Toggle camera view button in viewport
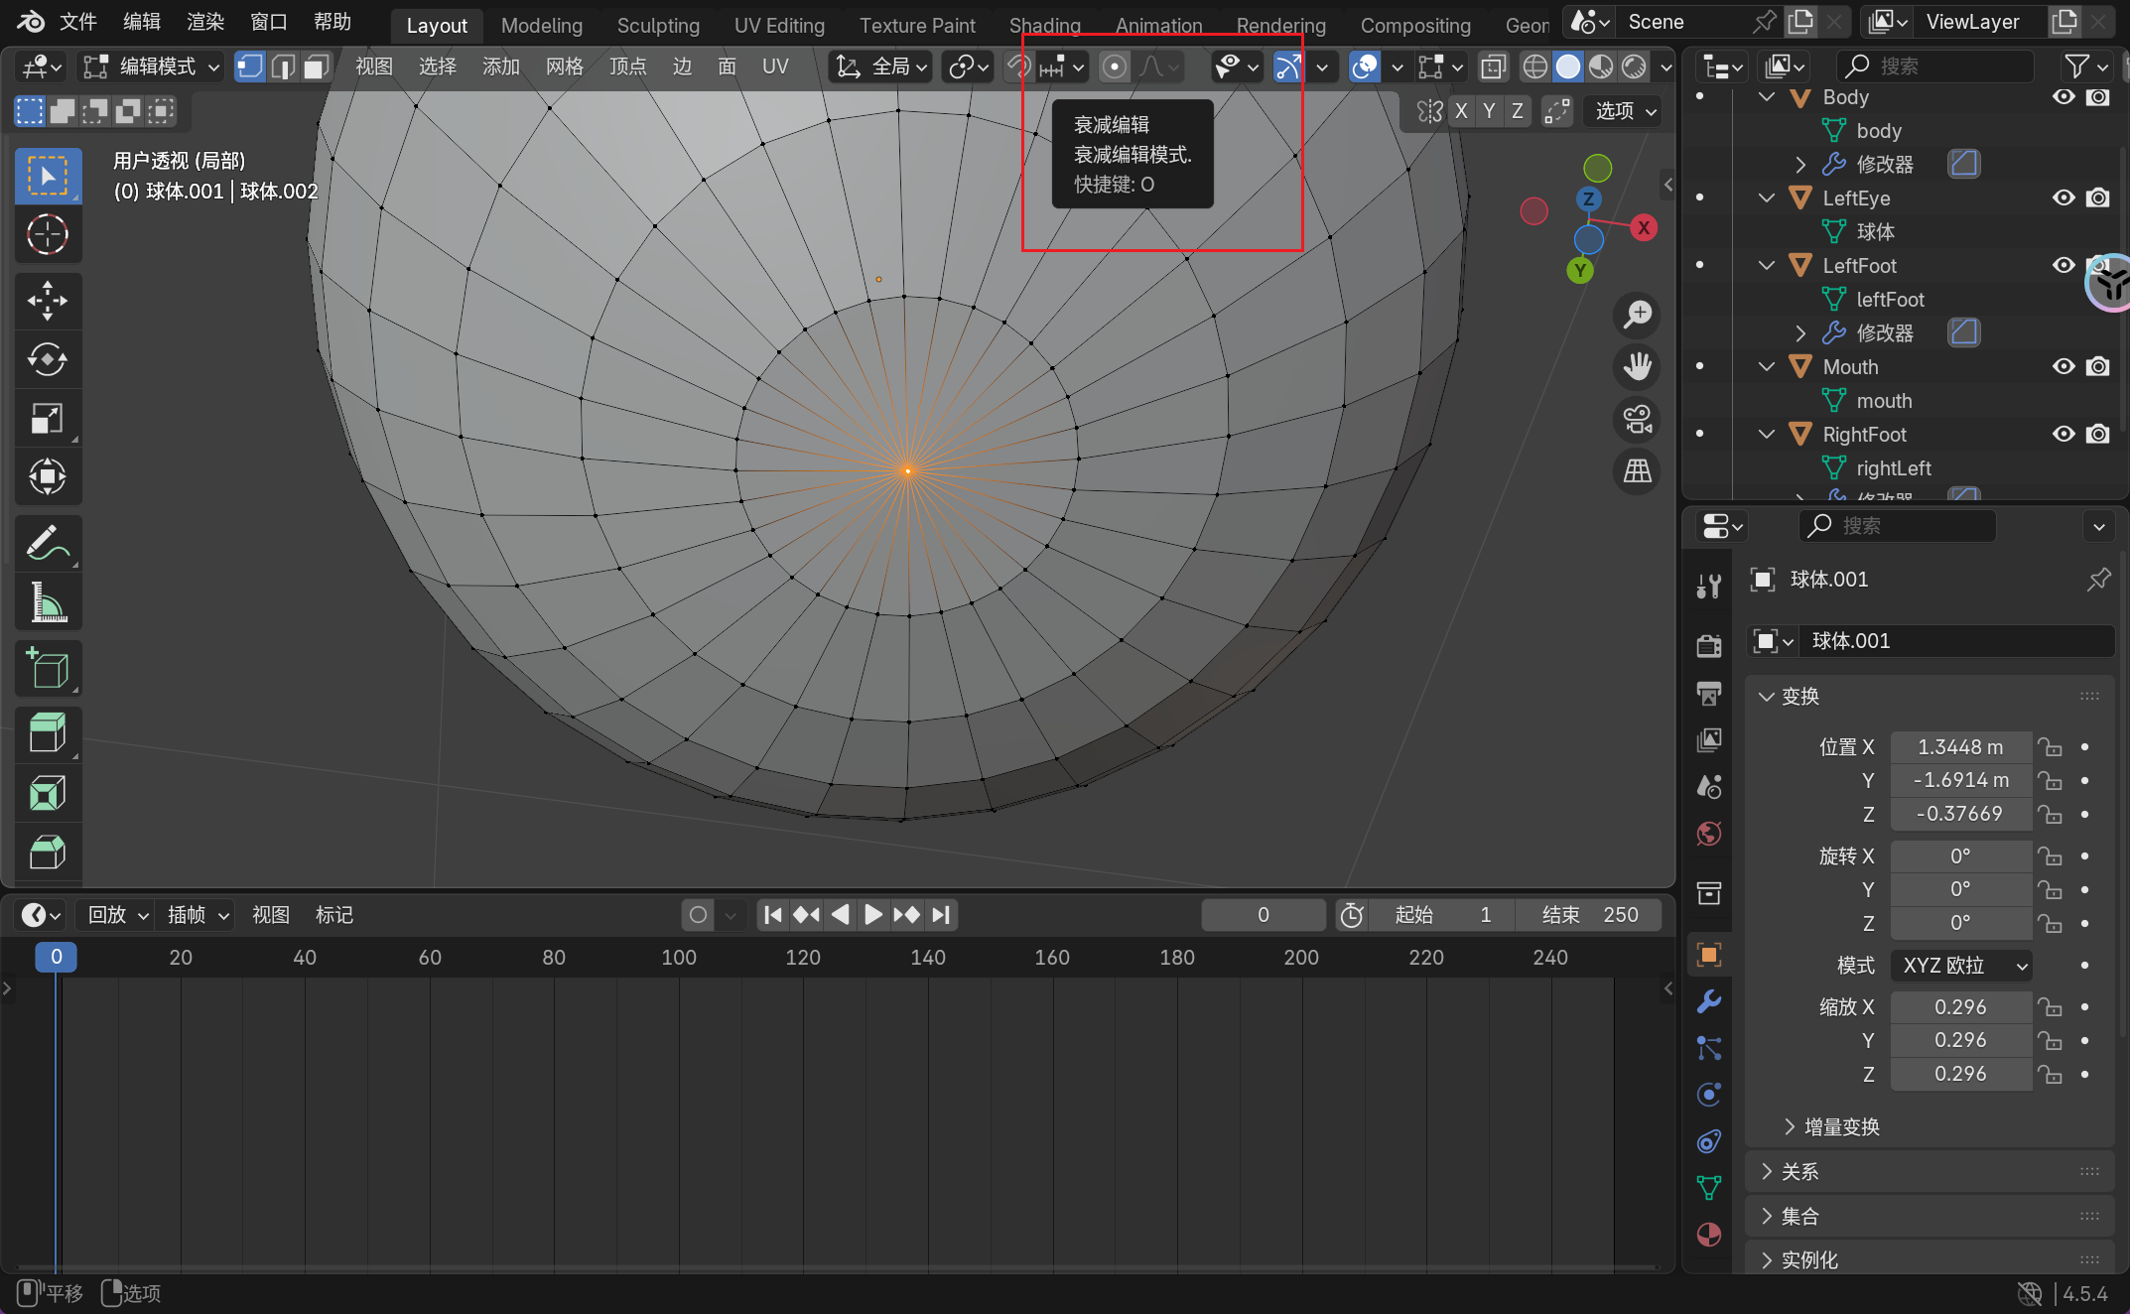This screenshot has width=2130, height=1314. [x=1637, y=419]
